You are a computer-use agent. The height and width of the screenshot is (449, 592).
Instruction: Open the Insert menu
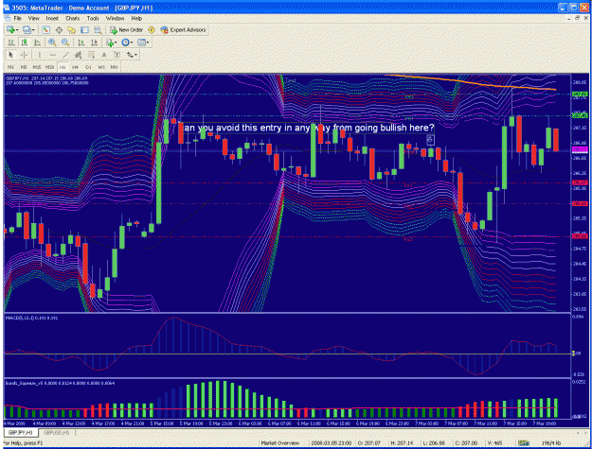click(52, 19)
